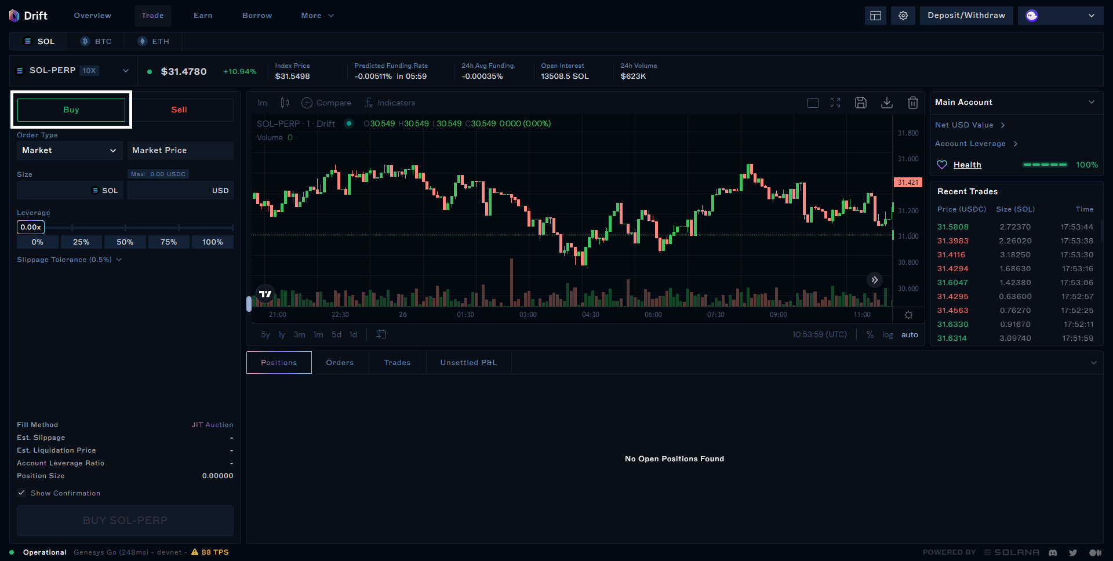The image size is (1113, 561).
Task: Click the leverage 0.00x value box
Action: [31, 227]
